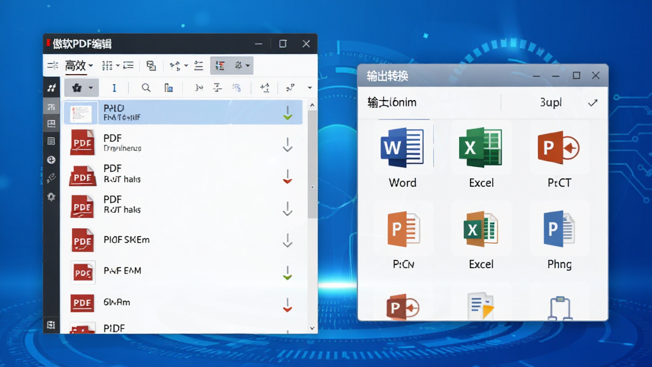Viewport: 652px width, 367px height.
Task: Click the diagonal arrow icon beside 3upl
Action: coord(593,103)
